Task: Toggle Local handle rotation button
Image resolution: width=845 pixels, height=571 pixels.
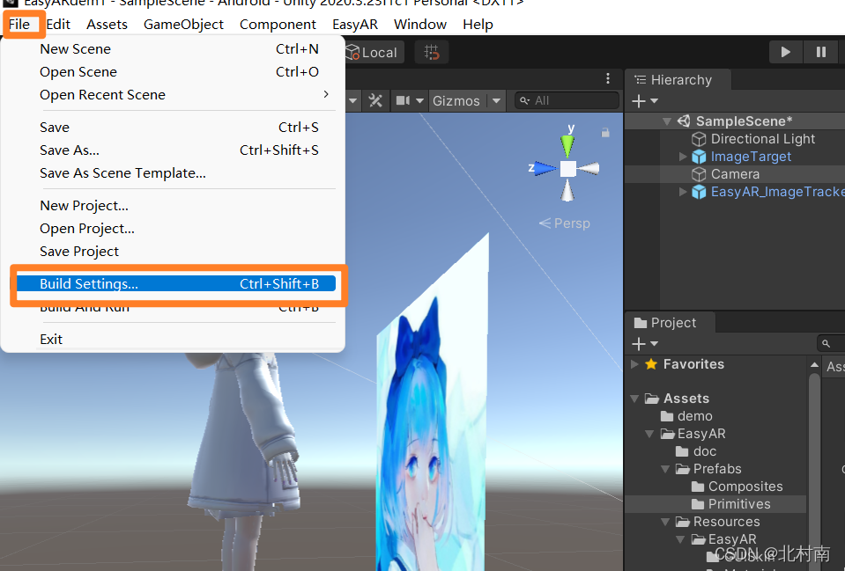Action: pos(374,52)
